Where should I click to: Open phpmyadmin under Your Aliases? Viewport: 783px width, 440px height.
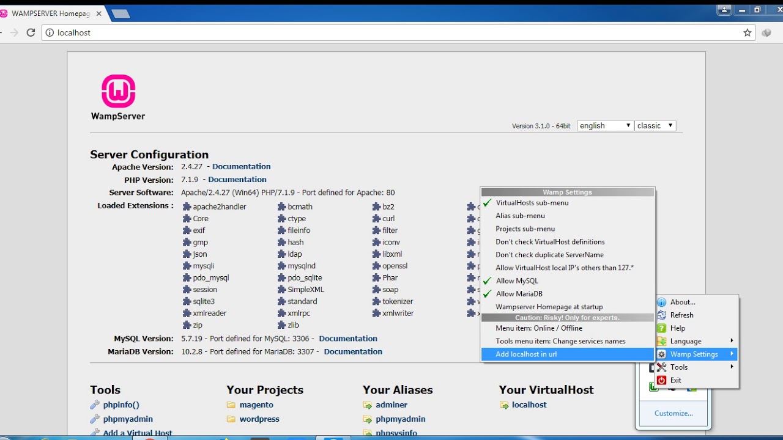tap(401, 419)
